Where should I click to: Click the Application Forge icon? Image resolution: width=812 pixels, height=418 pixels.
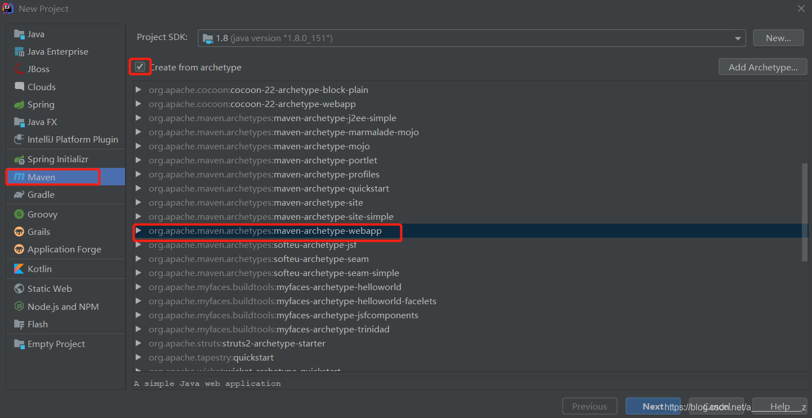click(19, 249)
